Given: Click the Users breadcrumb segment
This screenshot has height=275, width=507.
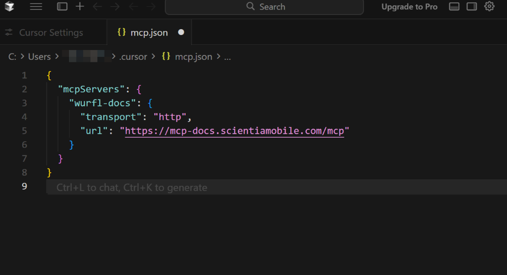Looking at the screenshot, I should tap(39, 56).
